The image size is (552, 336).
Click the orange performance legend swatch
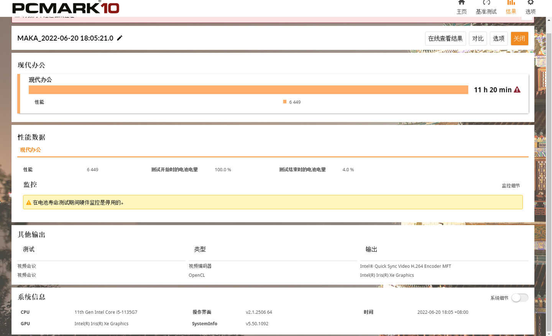click(x=285, y=102)
